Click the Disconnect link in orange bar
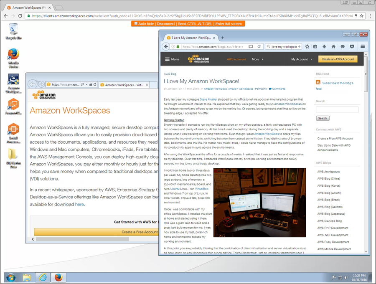The width and height of the screenshot is (376, 284). click(166, 24)
